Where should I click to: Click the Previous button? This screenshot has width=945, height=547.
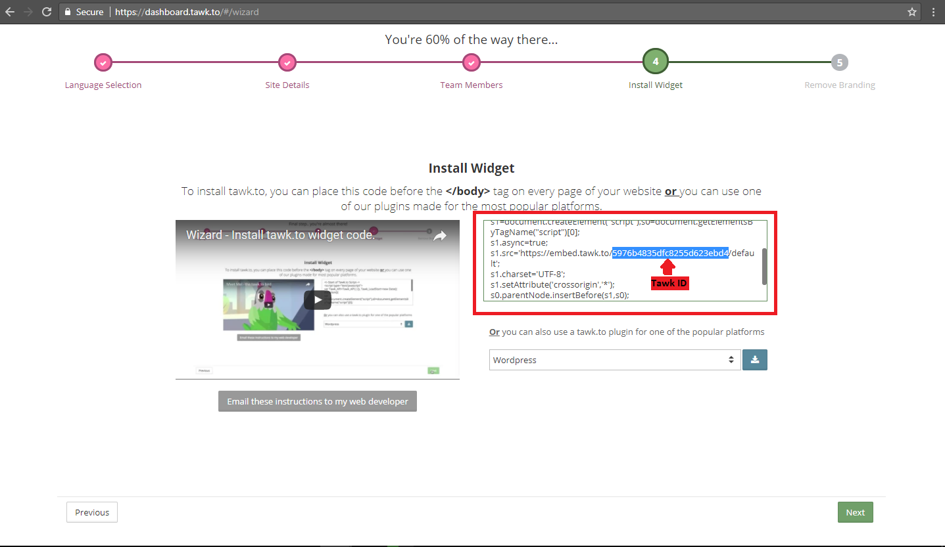(x=92, y=512)
